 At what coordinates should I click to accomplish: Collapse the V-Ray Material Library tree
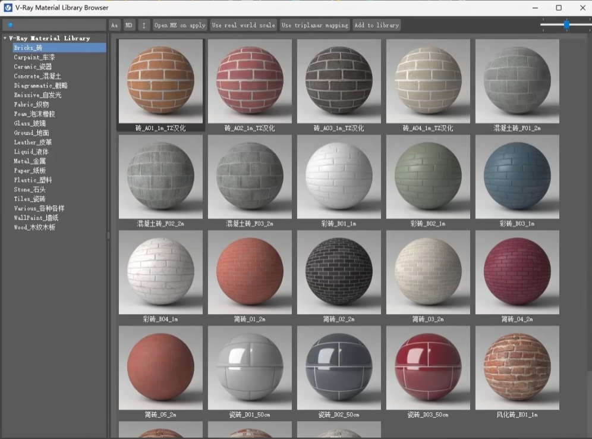(x=4, y=38)
